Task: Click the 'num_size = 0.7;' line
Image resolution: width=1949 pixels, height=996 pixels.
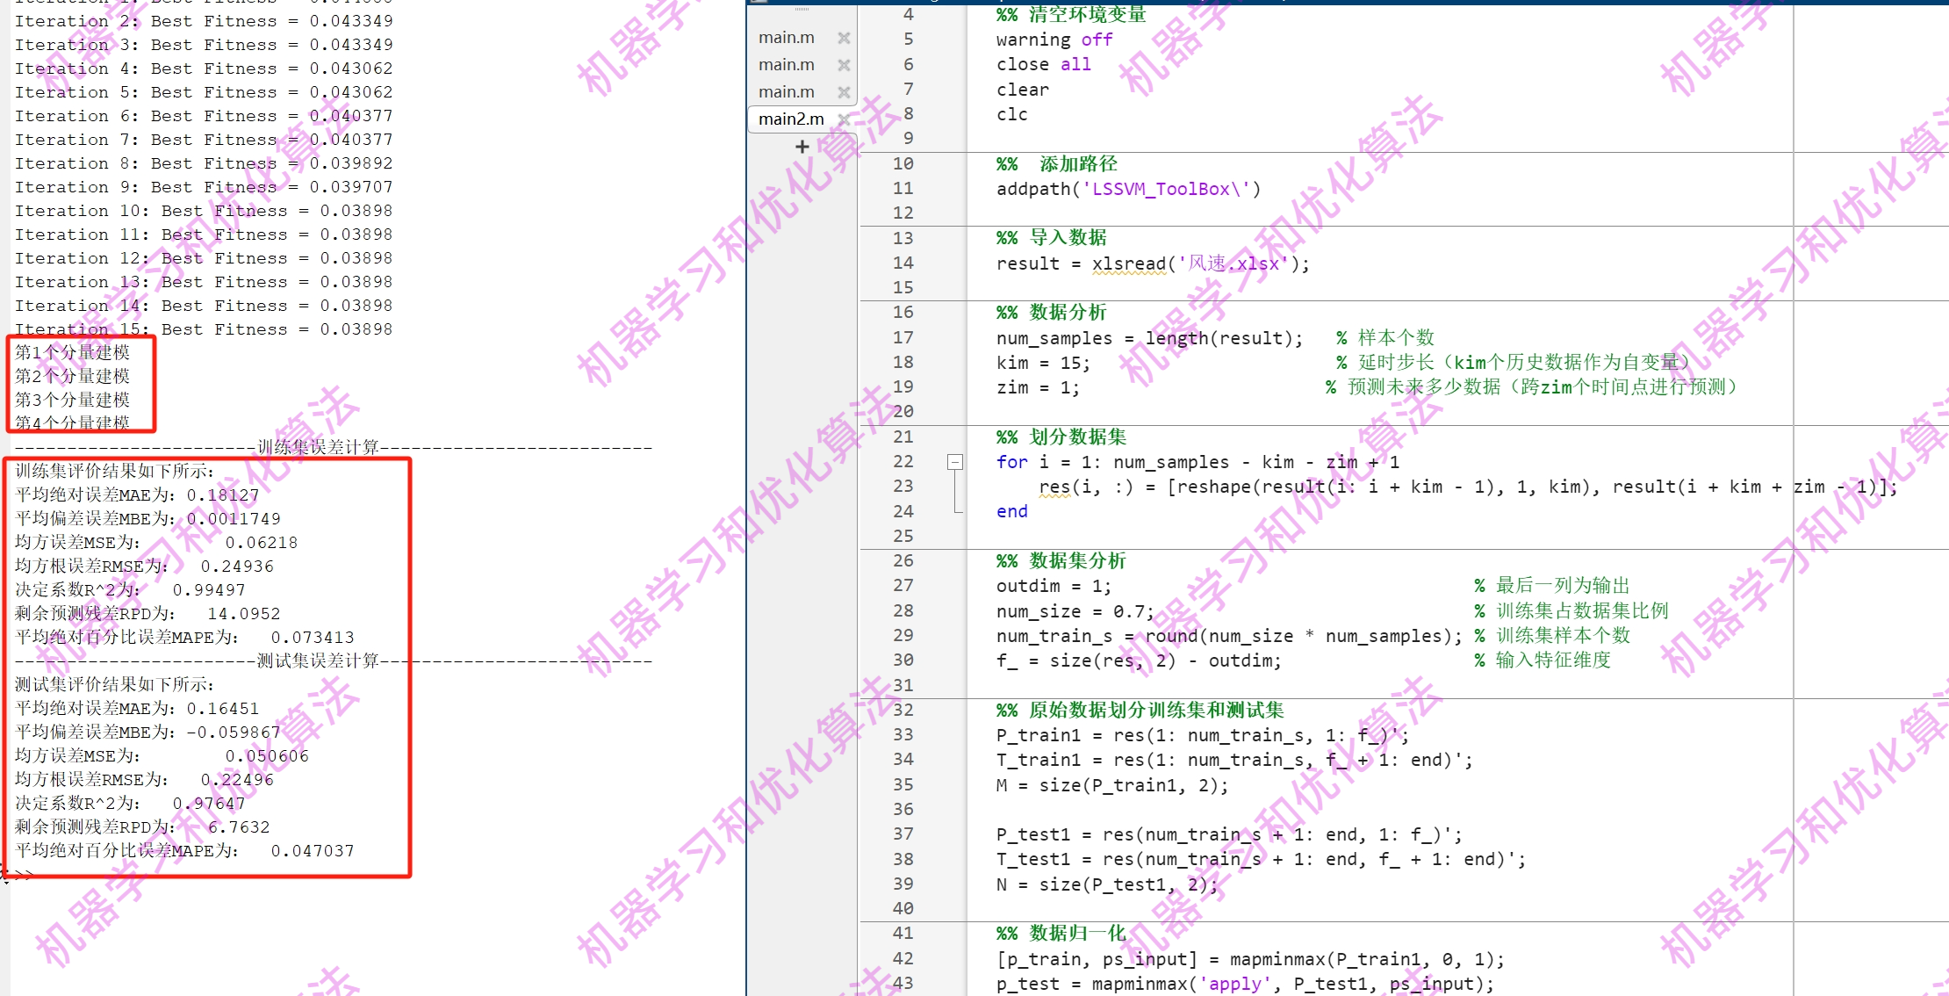Action: 1075,611
